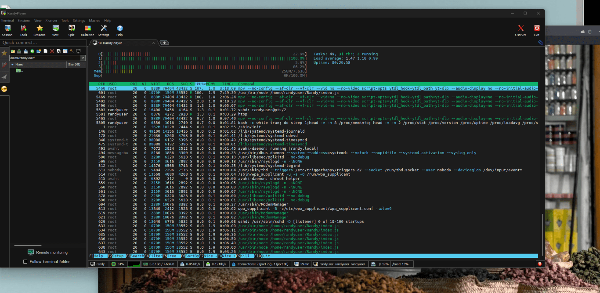Open the Tools knife sidebar tab
The image size is (600, 293).
[4, 65]
